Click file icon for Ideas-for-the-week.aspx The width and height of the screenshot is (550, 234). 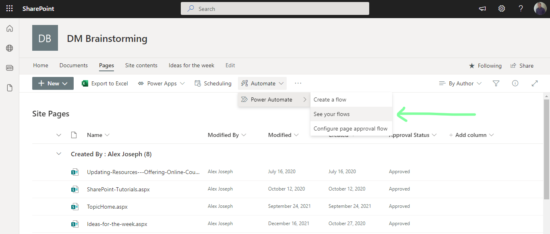point(74,224)
